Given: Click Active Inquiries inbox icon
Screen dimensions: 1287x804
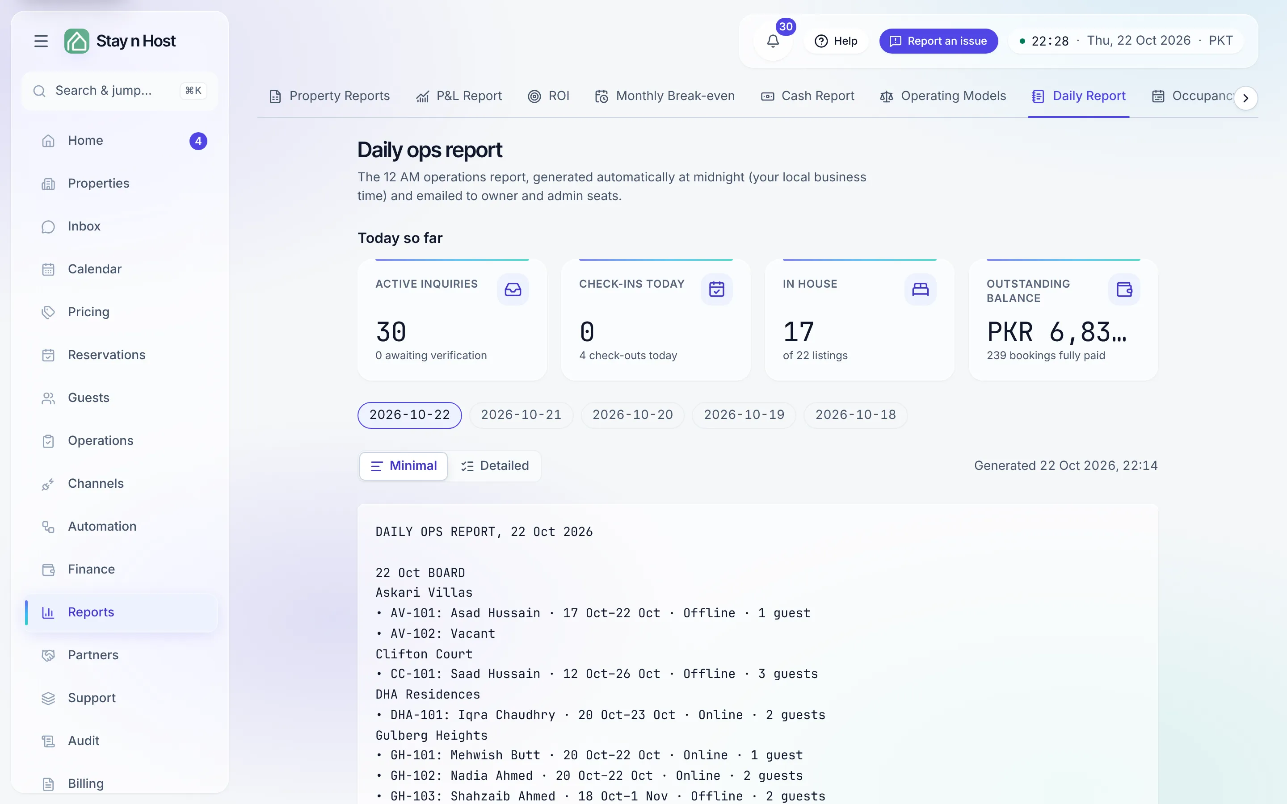Looking at the screenshot, I should coord(513,290).
